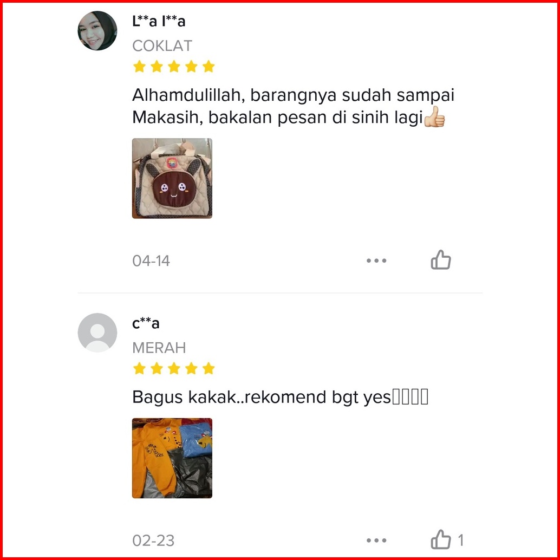This screenshot has width=560, height=560.
Task: Open more options for the COKLAT review
Action: click(376, 261)
